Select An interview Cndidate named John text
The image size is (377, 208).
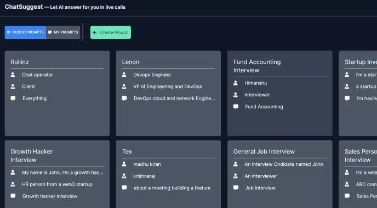[284, 164]
